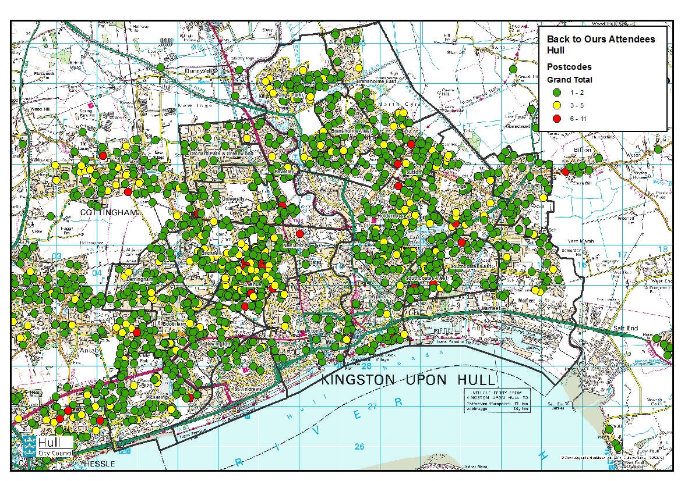
Task: Click grid number '27' in the river
Action: pos(372,407)
